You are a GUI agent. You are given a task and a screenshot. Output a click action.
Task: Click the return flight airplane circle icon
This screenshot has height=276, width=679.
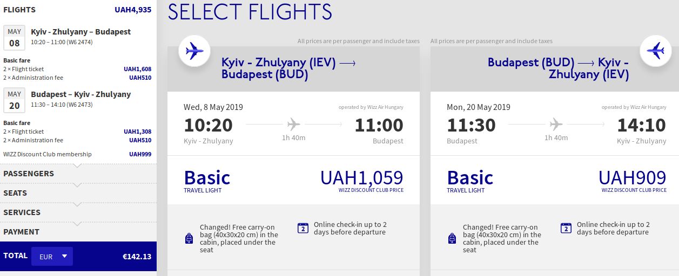[x=655, y=51]
